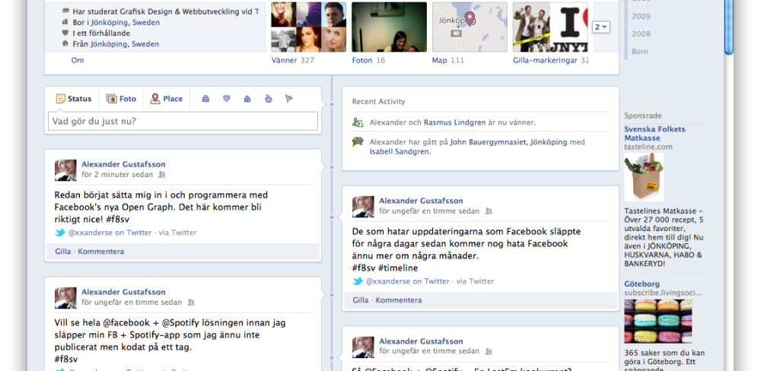
Task: Open the Isabell Sandgren profile link
Action: pyautogui.click(x=399, y=151)
